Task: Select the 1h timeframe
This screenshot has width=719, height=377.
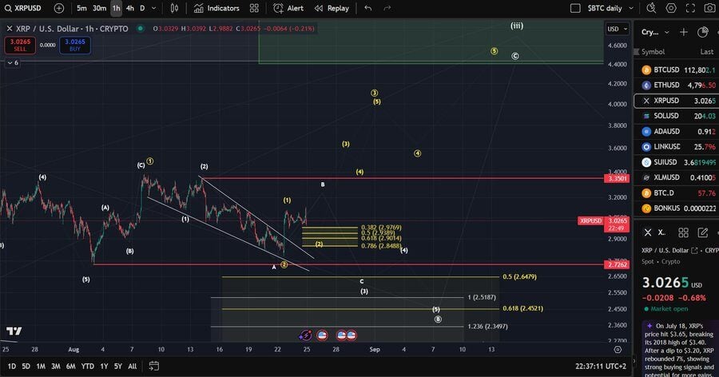Action: coord(117,8)
